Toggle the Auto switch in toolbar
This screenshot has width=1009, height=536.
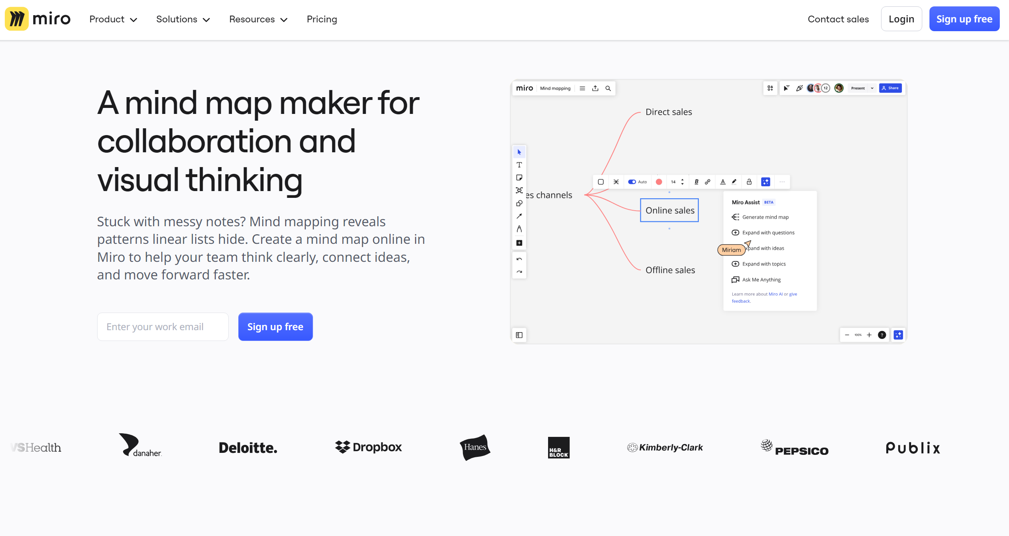pos(632,182)
